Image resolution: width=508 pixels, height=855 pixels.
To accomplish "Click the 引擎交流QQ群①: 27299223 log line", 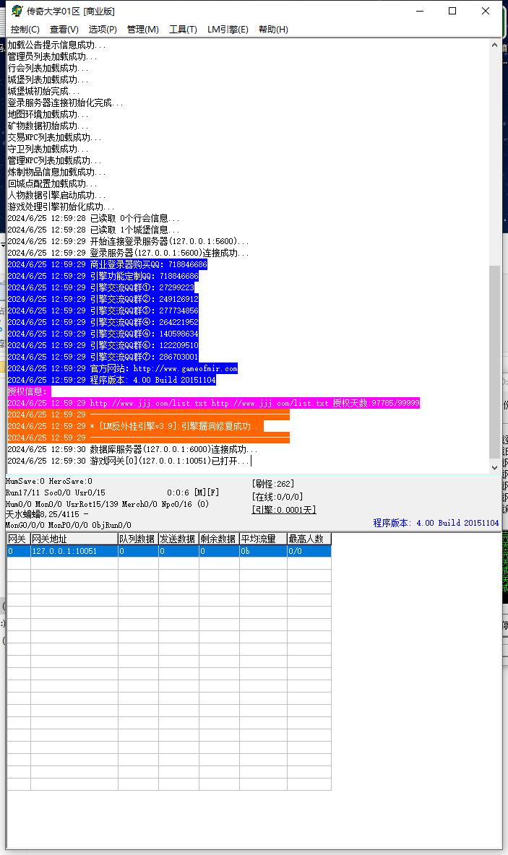I will click(x=101, y=287).
